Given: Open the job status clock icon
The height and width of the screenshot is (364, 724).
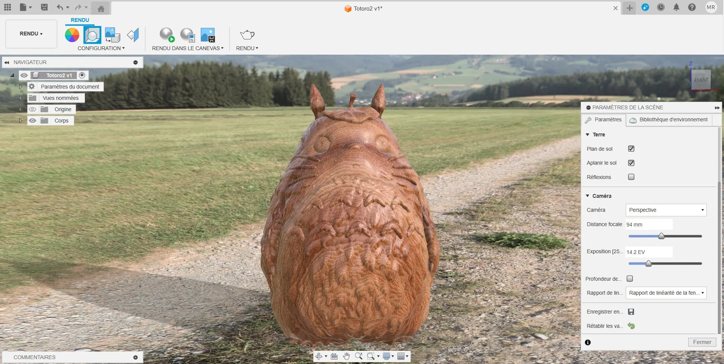Looking at the screenshot, I should click(661, 7).
